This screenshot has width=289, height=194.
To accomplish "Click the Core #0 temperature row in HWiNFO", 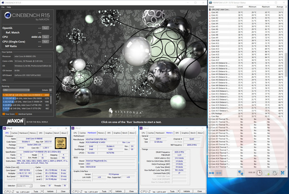I will point(247,13).
